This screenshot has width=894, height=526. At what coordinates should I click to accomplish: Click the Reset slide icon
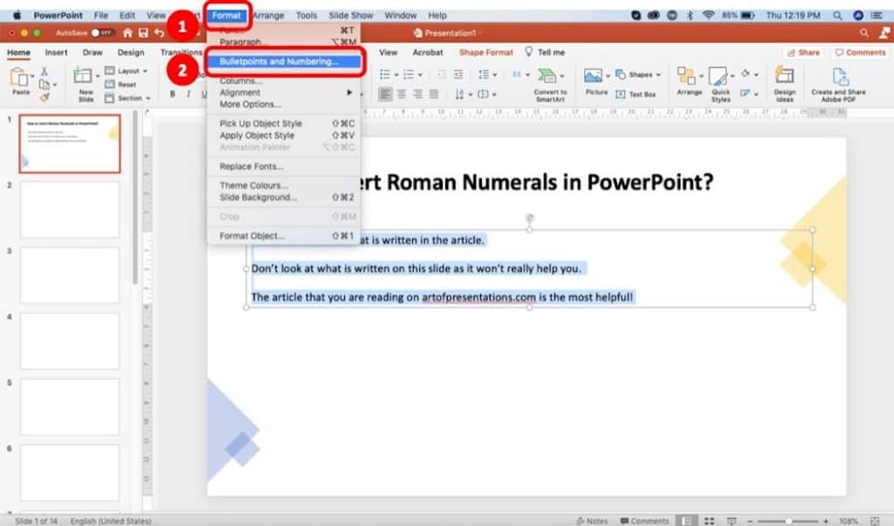(x=120, y=85)
